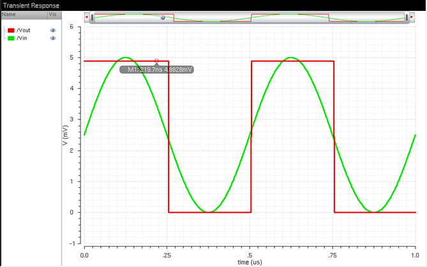Click the left red arrow of zoom strip

[x=87, y=17]
